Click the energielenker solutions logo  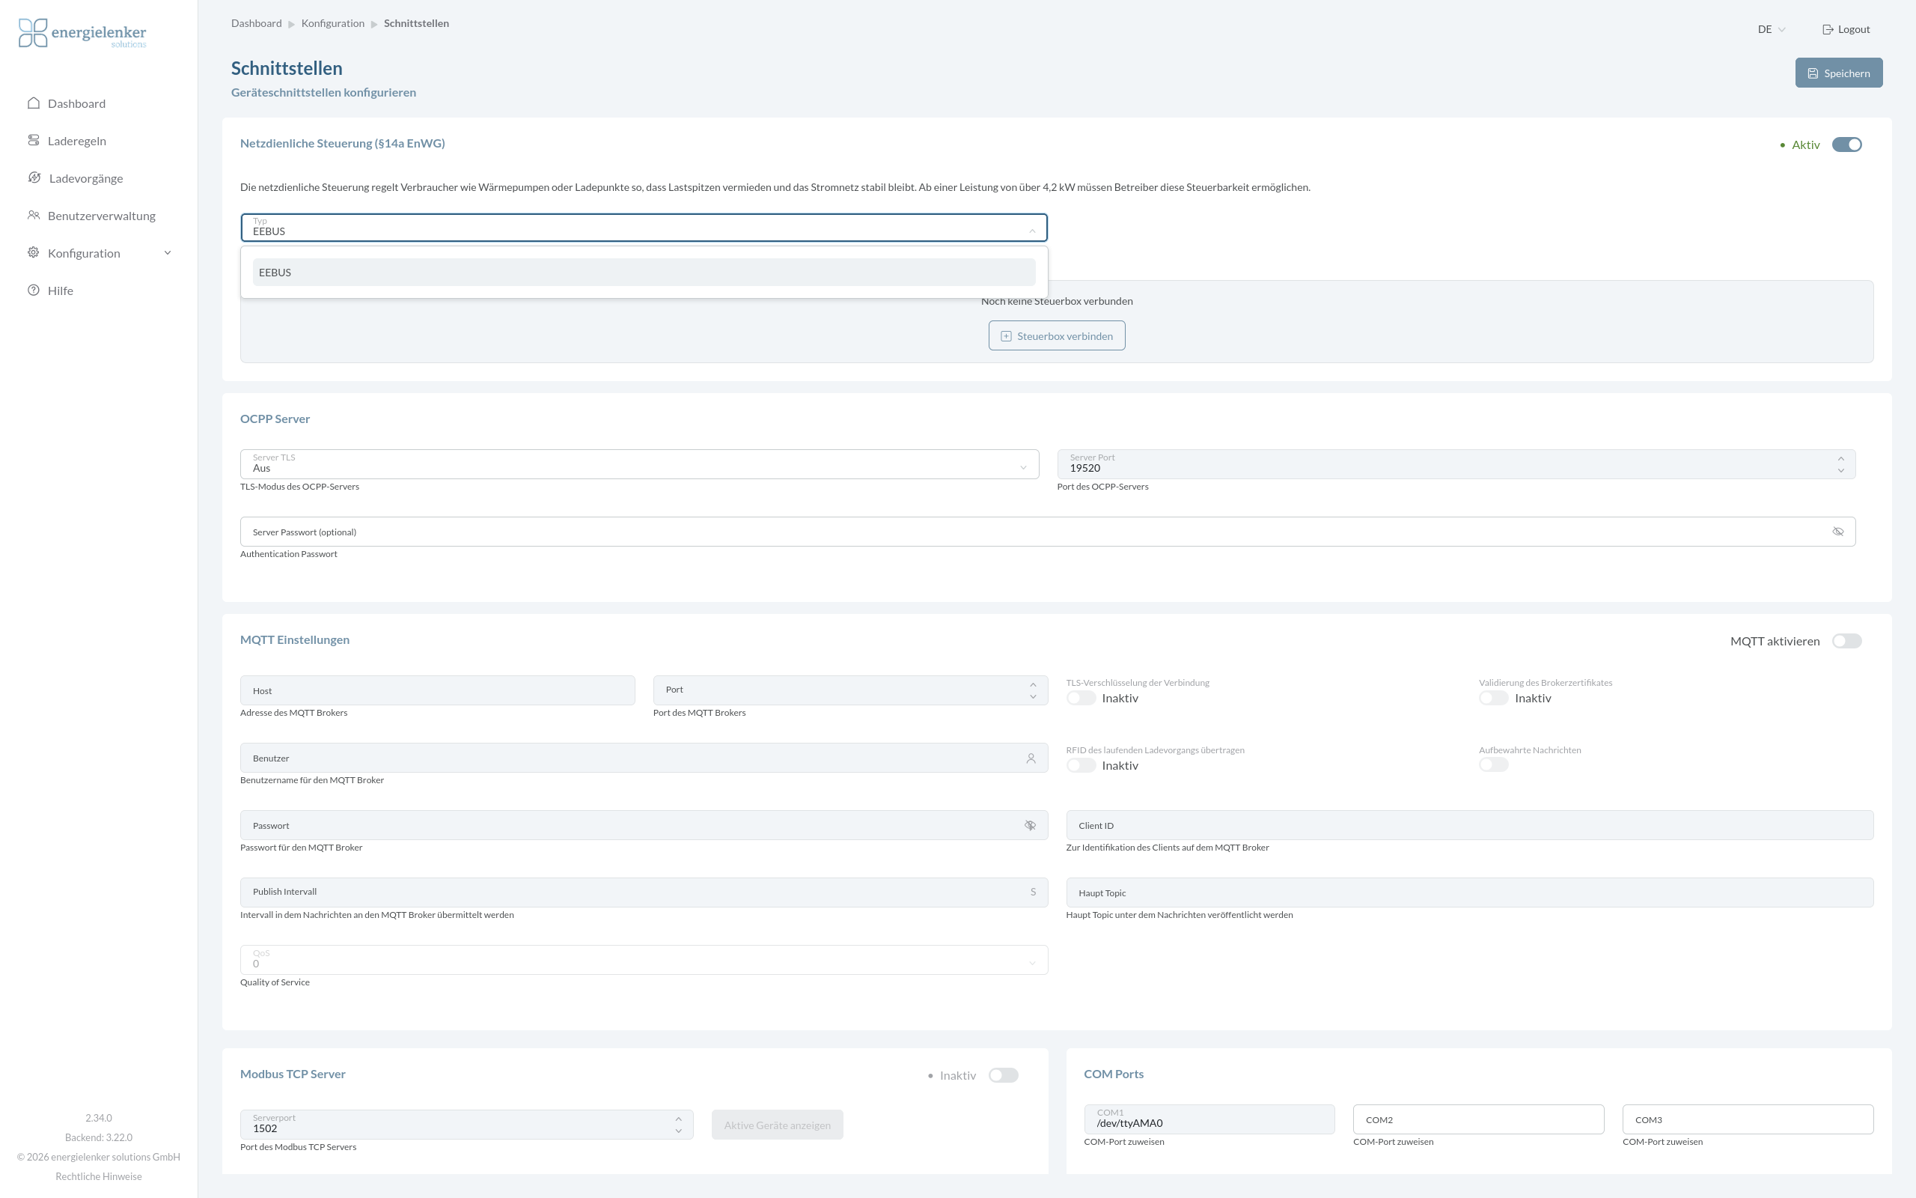tap(82, 33)
